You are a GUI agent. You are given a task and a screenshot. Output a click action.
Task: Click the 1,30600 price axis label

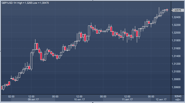tap(176, 87)
